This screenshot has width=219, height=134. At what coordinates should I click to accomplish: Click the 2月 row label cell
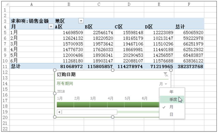coord(32,38)
